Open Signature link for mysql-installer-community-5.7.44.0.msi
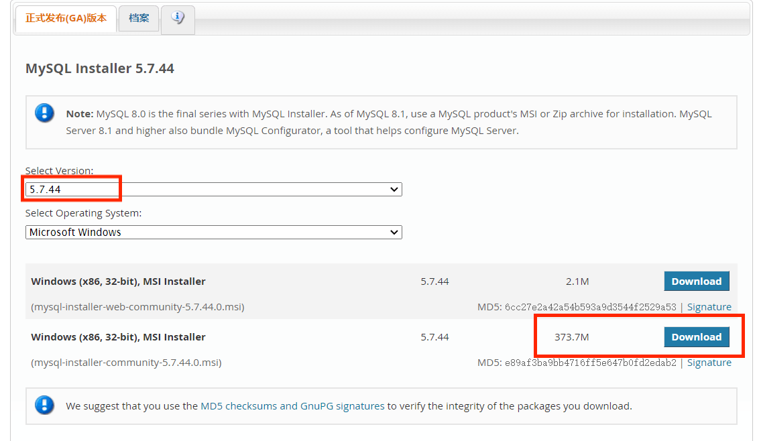The image size is (757, 441). click(x=709, y=363)
